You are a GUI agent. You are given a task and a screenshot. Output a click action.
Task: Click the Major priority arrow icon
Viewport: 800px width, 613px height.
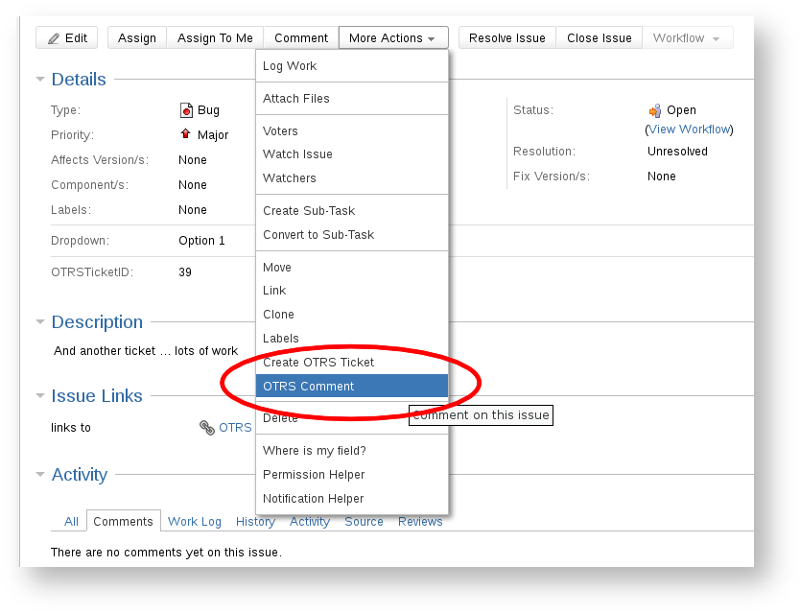186,135
